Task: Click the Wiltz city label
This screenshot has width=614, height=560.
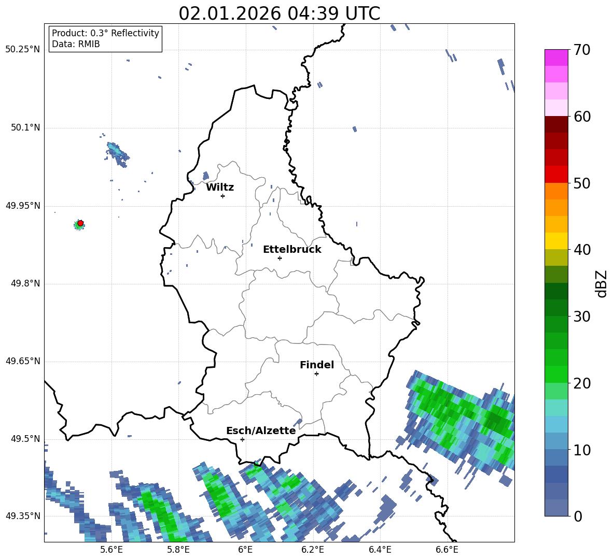Action: pyautogui.click(x=220, y=188)
